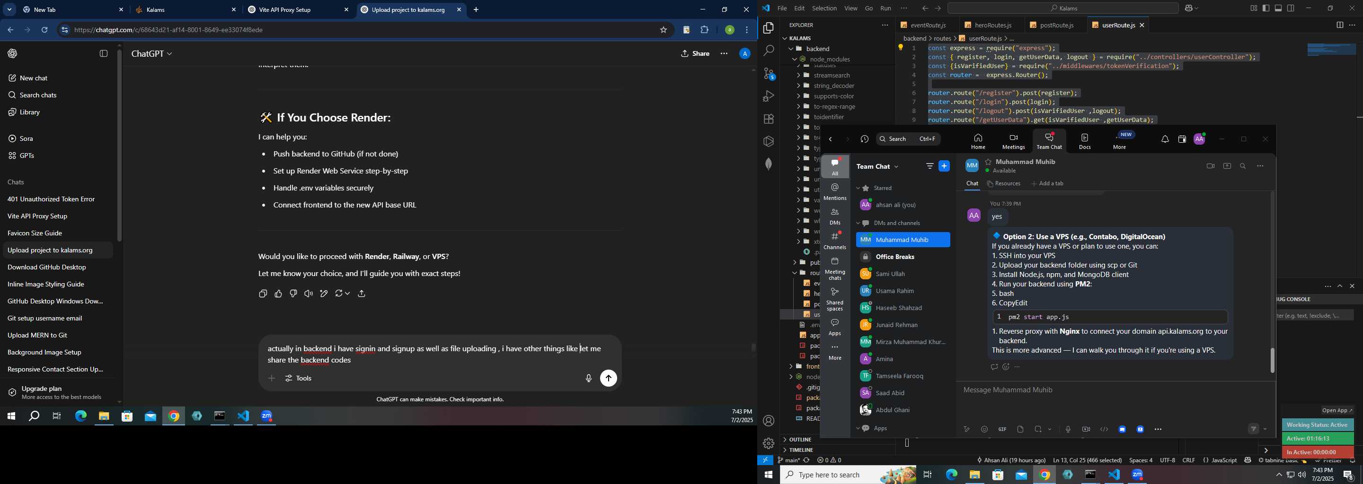Image resolution: width=1363 pixels, height=484 pixels.
Task: Click read aloud icon under ChatGPT response
Action: pyautogui.click(x=309, y=294)
